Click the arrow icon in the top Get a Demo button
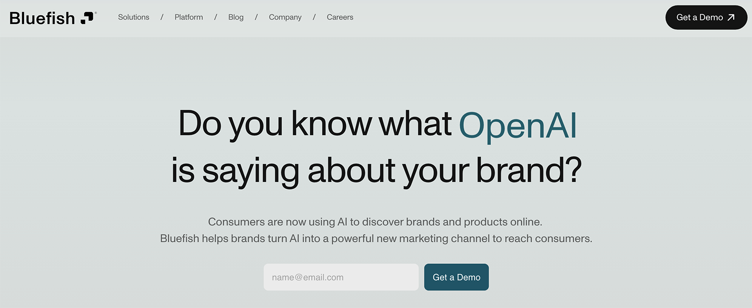 [731, 17]
